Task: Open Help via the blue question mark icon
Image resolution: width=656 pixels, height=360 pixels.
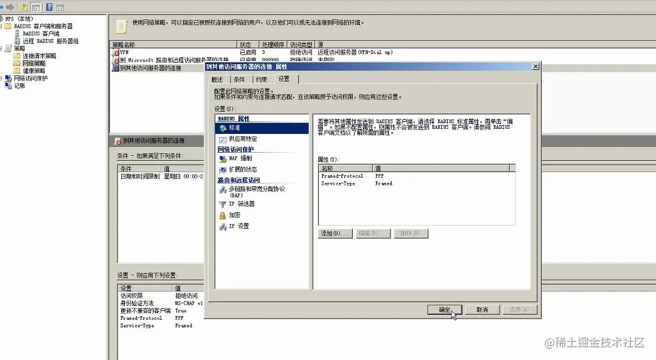Action: (x=50, y=7)
